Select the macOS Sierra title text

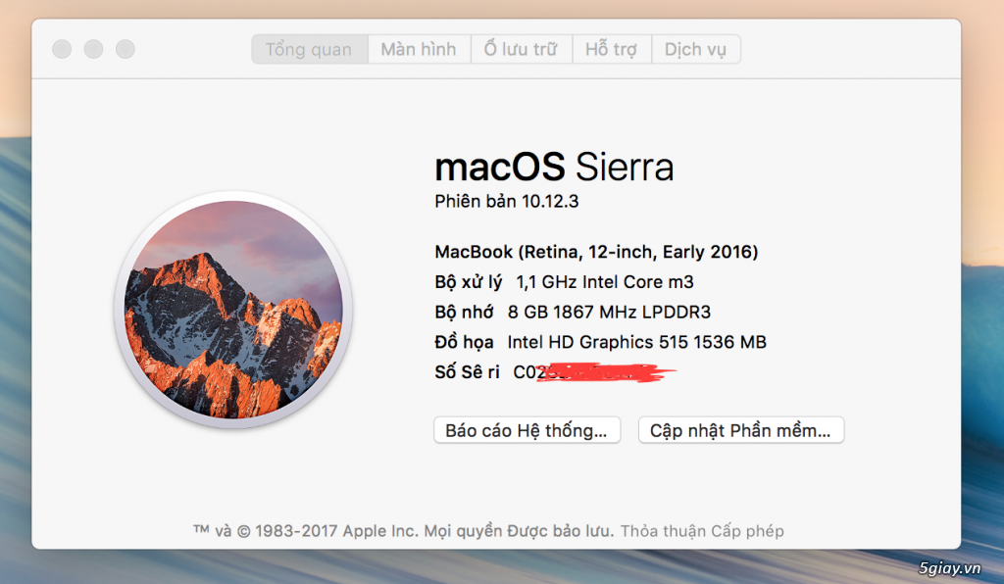(x=554, y=167)
